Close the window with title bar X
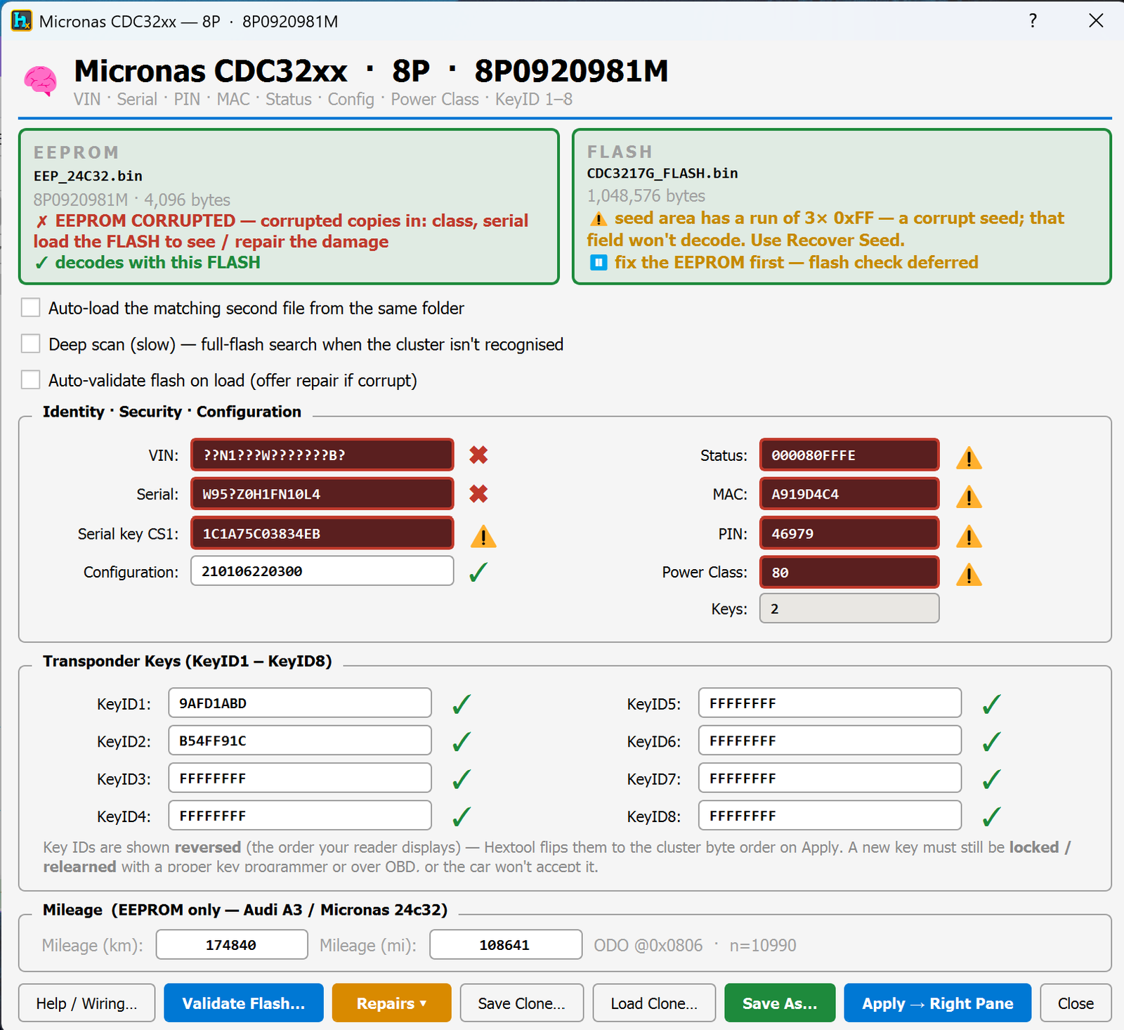 pos(1096,21)
